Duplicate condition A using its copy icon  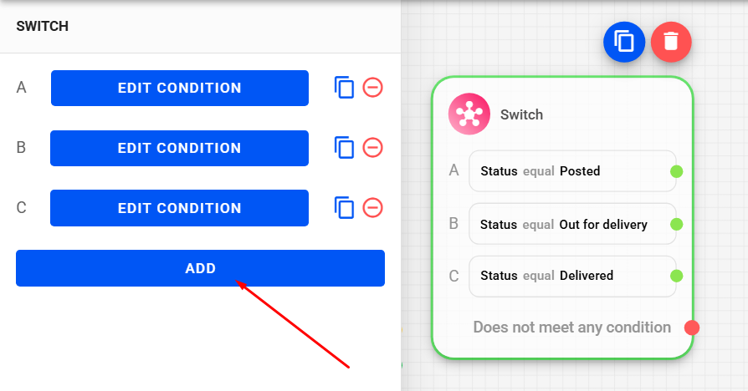[x=344, y=88]
